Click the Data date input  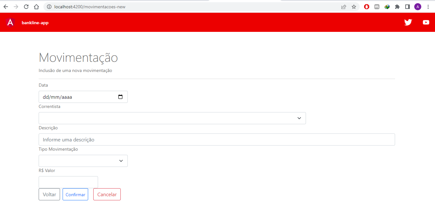coord(83,97)
